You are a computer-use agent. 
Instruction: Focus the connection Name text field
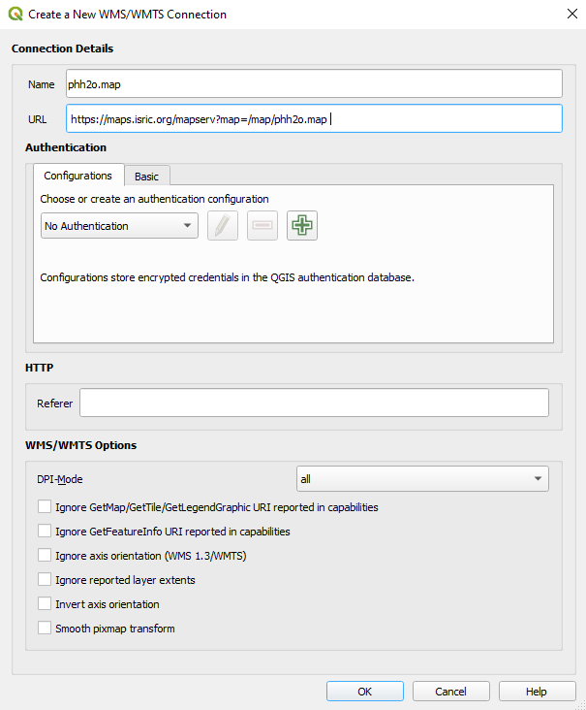pyautogui.click(x=314, y=84)
